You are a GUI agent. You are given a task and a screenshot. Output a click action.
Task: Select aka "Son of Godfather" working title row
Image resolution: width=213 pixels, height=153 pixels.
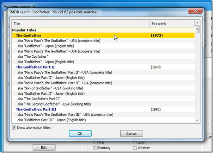pyautogui.click(x=103, y=88)
